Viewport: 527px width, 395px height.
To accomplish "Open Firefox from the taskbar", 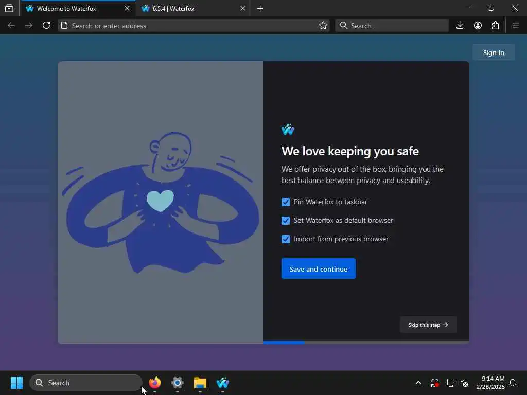I will [x=154, y=383].
